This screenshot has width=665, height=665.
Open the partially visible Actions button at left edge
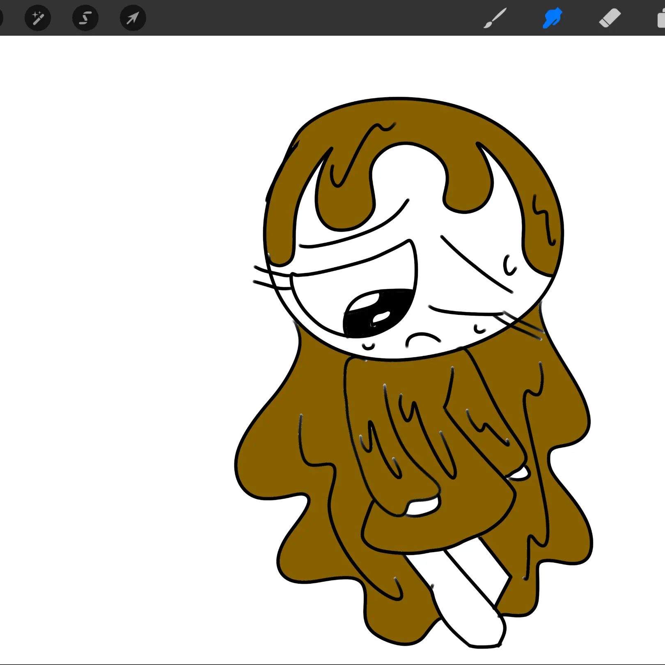1,18
